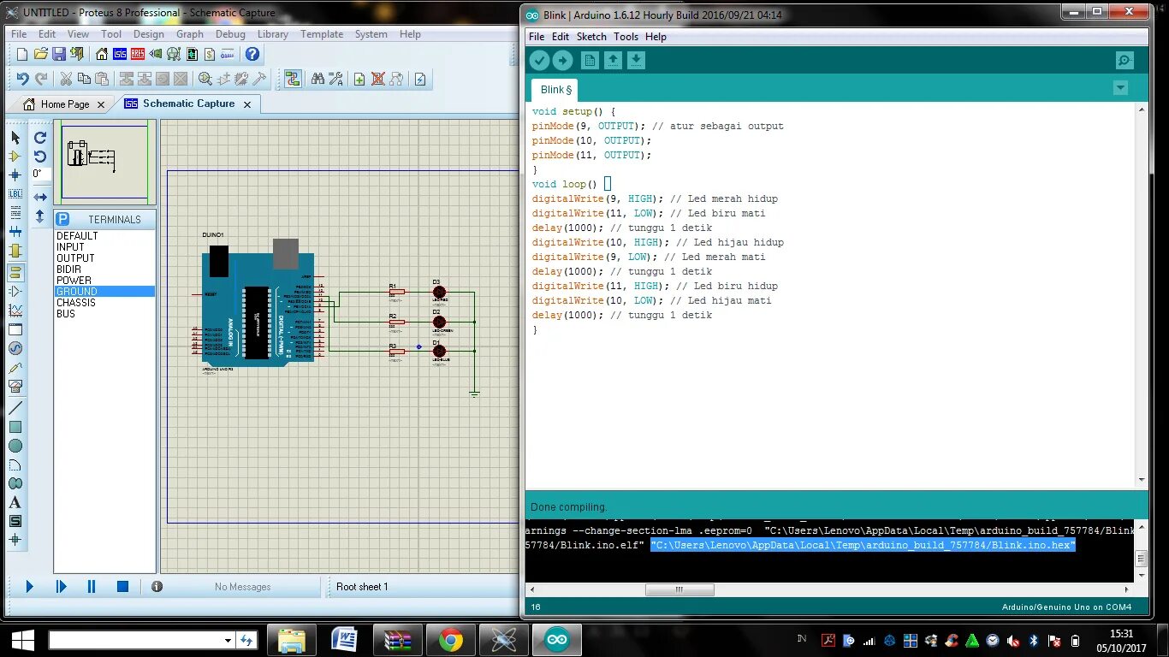Start the Proteus simulation with Play
The width and height of the screenshot is (1169, 657).
pyautogui.click(x=29, y=587)
